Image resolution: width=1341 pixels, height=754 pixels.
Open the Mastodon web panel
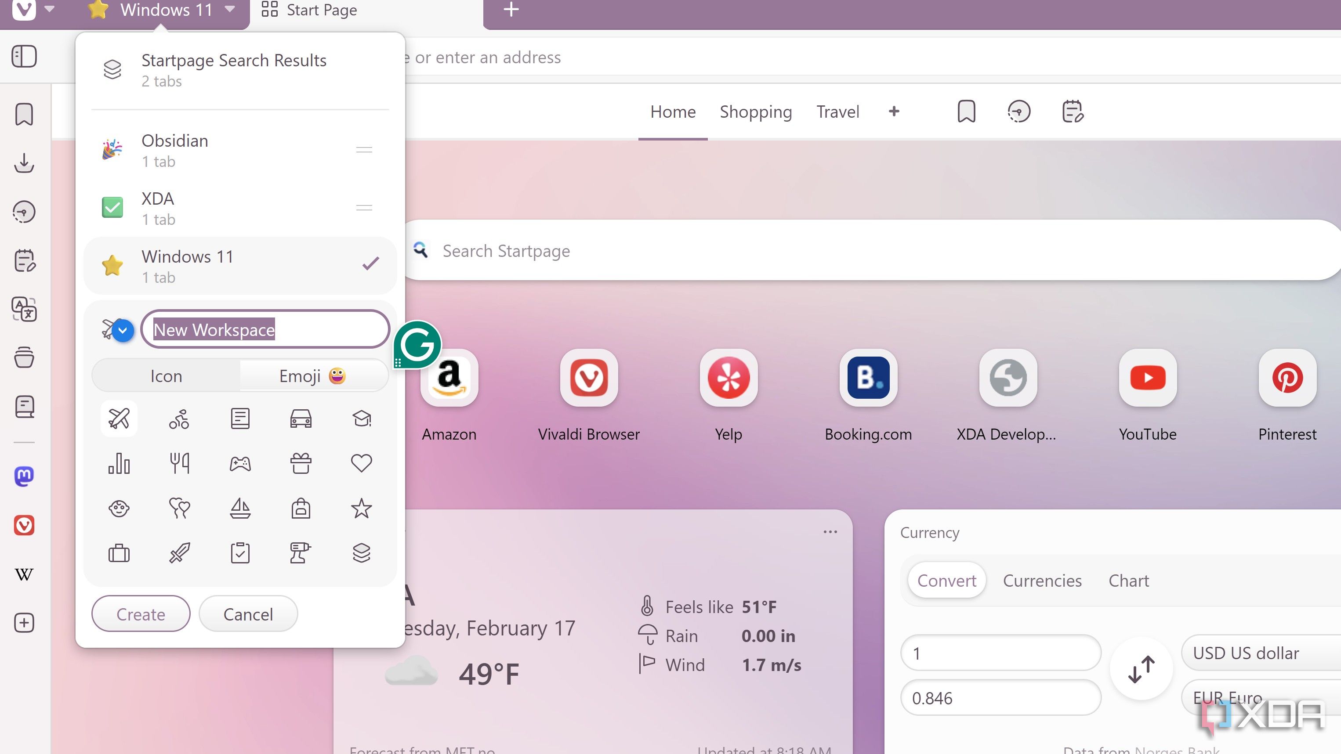[x=24, y=476]
